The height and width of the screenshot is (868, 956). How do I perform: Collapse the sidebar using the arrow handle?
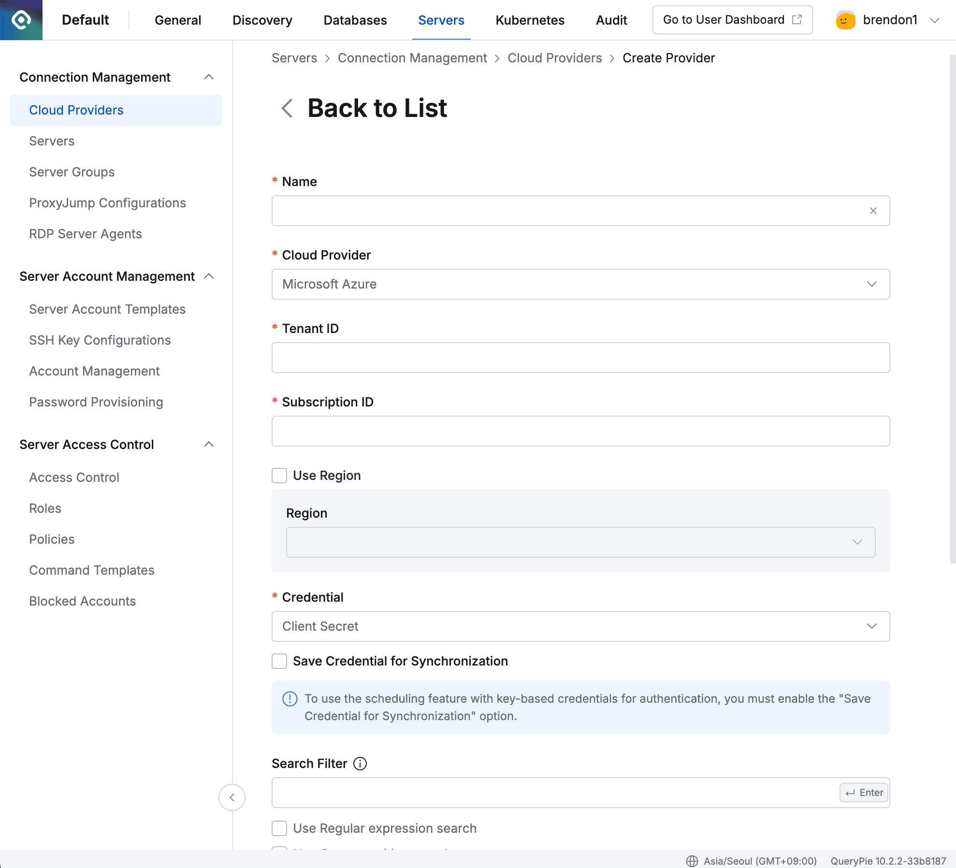pos(232,797)
